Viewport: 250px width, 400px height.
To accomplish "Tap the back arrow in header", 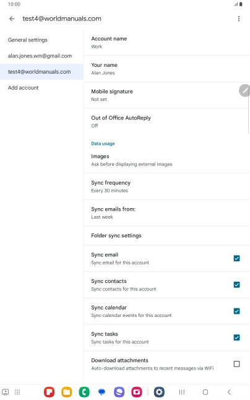I will pos(12,19).
